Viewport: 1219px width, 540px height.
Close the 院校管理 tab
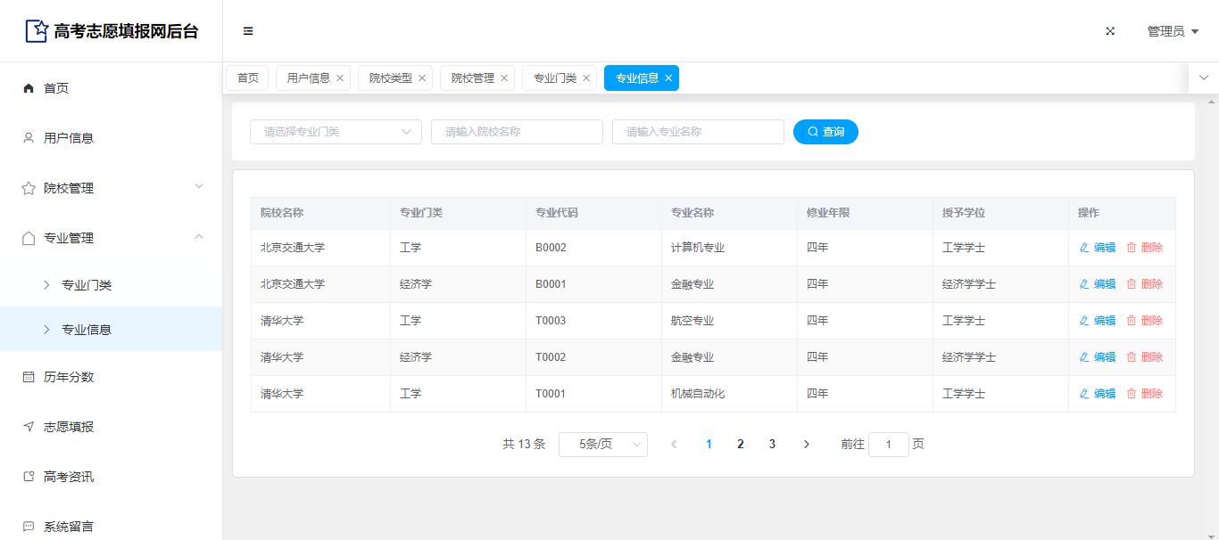pyautogui.click(x=504, y=78)
